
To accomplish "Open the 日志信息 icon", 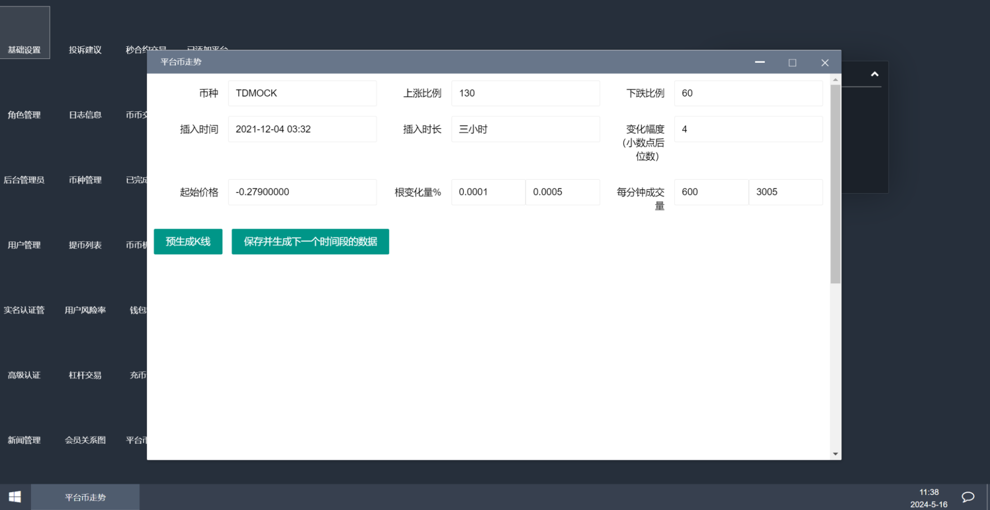I will (x=85, y=115).
